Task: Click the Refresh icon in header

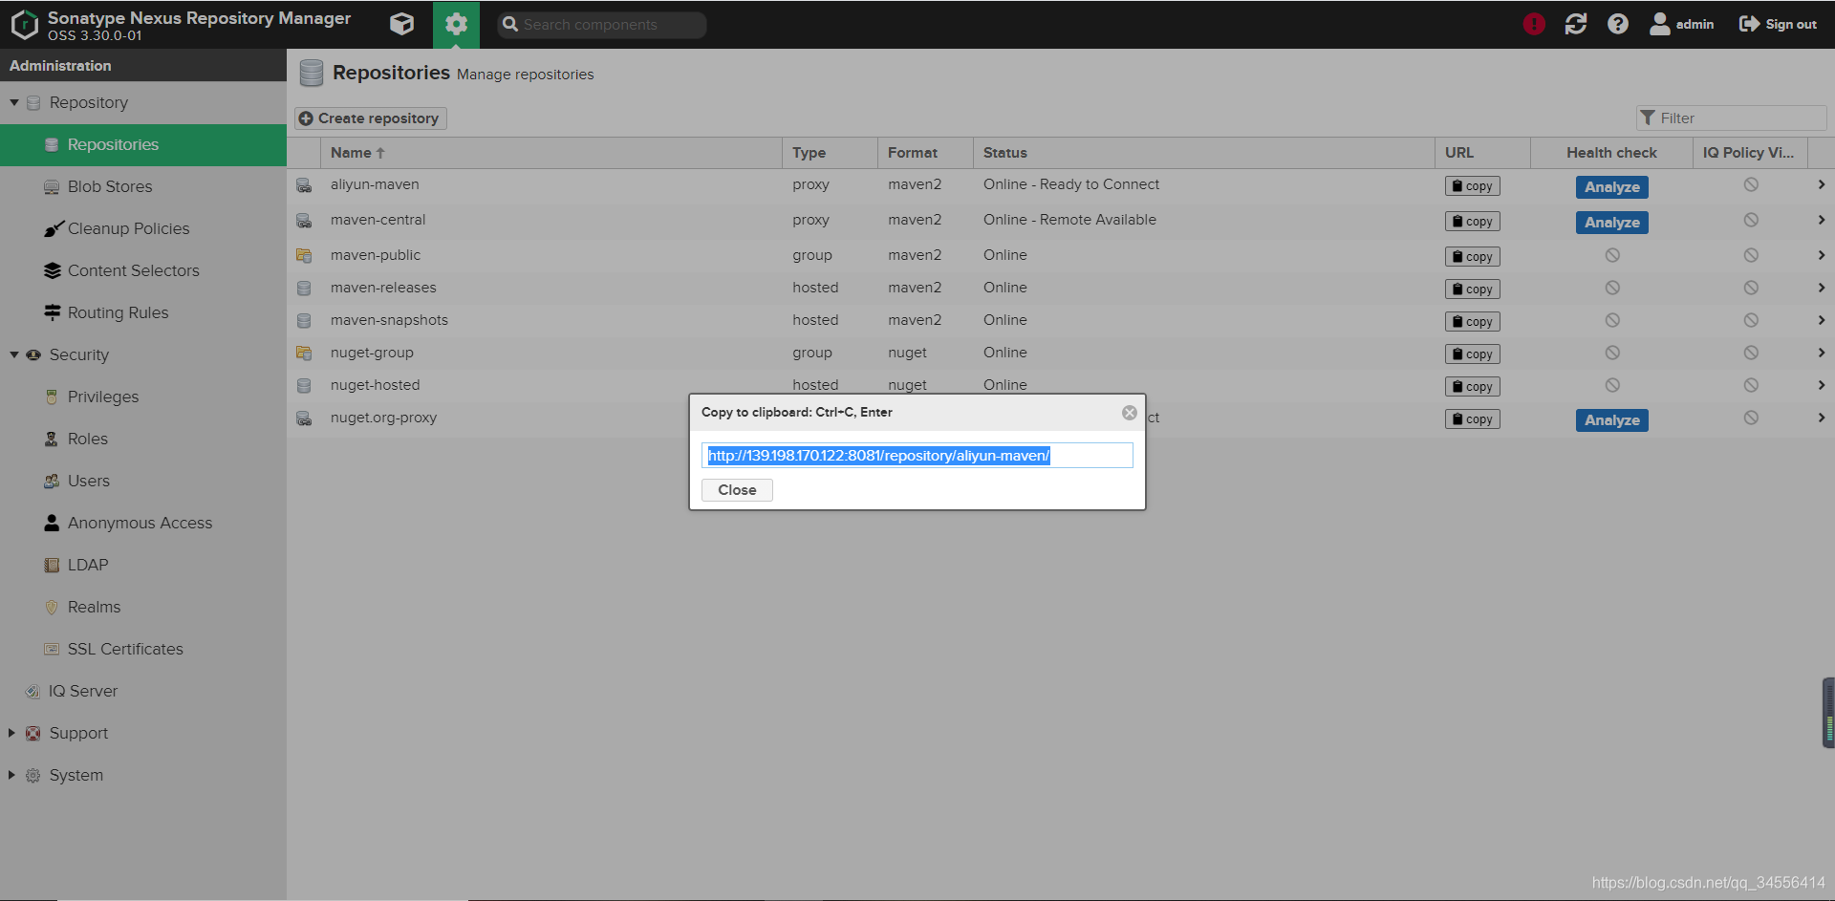Action: pos(1576,24)
